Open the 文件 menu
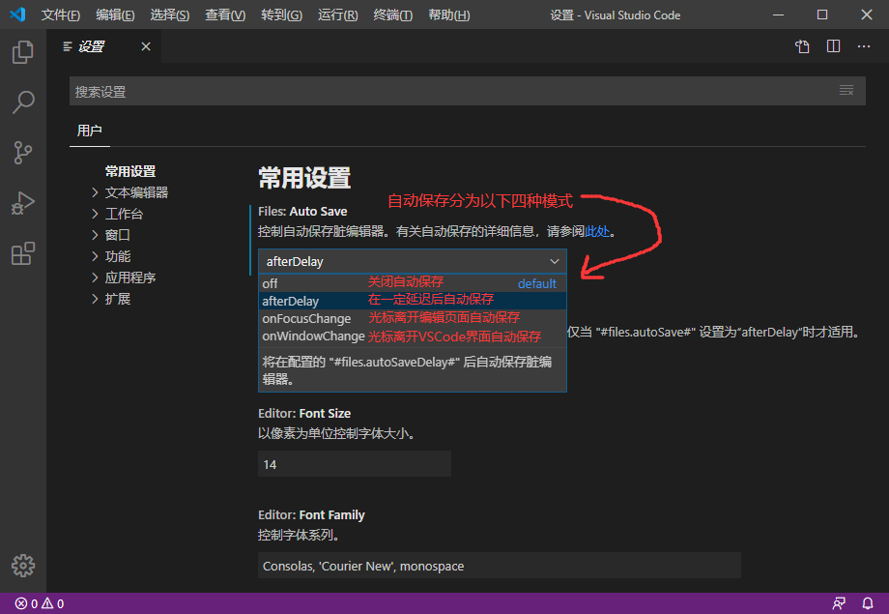The width and height of the screenshot is (889, 614). coord(60,15)
